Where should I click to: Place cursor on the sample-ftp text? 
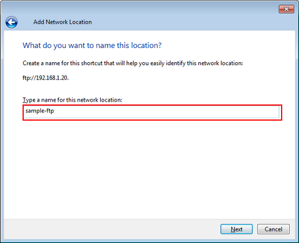point(40,111)
